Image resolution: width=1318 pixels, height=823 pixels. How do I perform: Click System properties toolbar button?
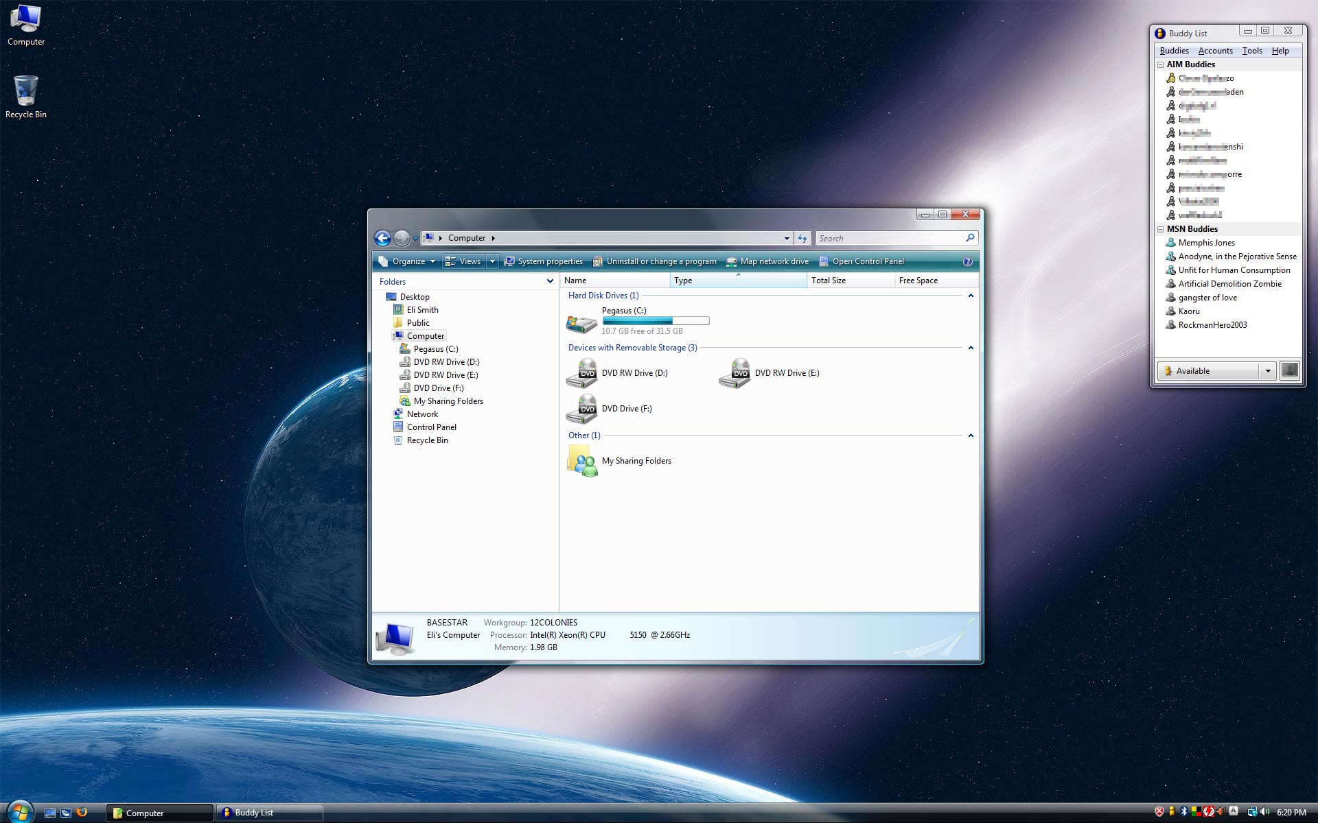pyautogui.click(x=543, y=261)
